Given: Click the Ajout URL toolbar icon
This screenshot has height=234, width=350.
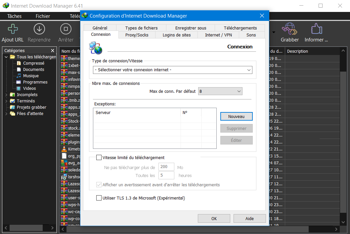Looking at the screenshot, I should pos(13,29).
